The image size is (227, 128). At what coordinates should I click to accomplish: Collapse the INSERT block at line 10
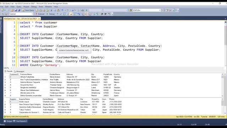coord(18,57)
